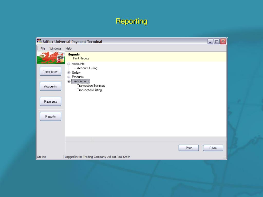Open the File menu
This screenshot has height=197, width=263.
click(43, 48)
